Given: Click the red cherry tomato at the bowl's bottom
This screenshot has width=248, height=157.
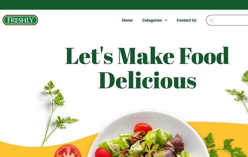Looking at the screenshot, I should click(103, 153).
